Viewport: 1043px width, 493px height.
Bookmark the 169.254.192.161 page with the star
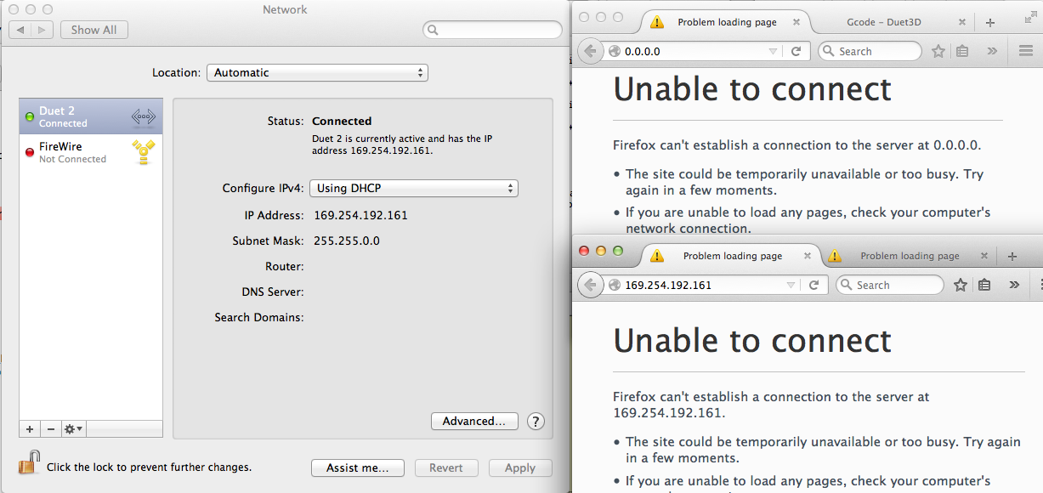[x=961, y=286]
